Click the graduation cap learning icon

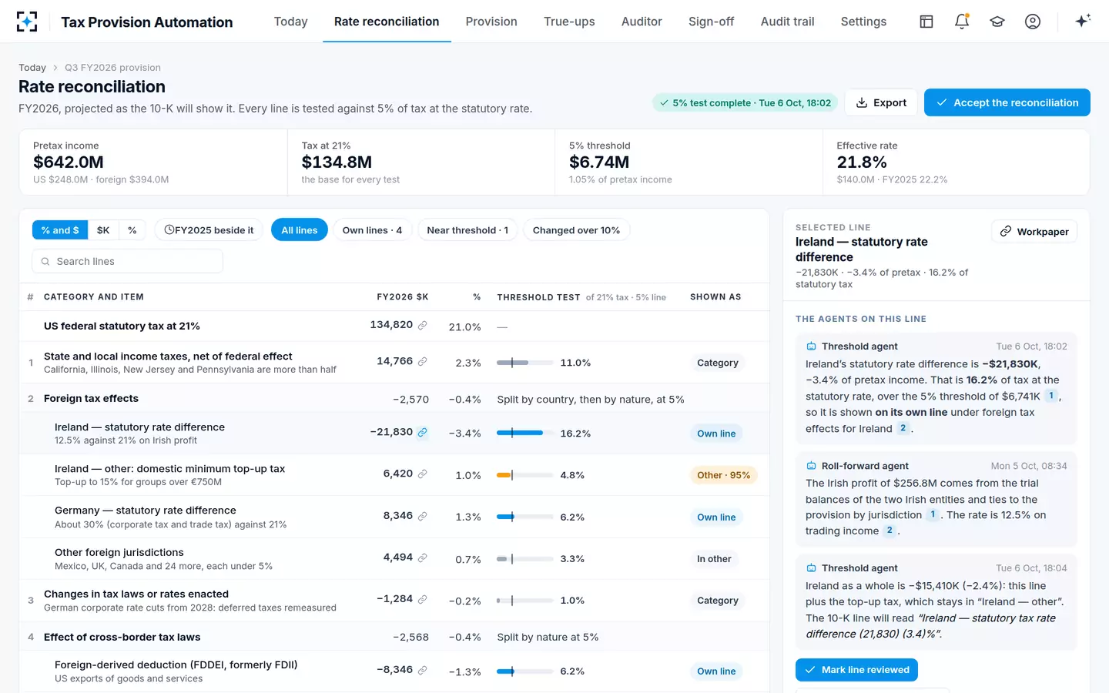point(997,22)
